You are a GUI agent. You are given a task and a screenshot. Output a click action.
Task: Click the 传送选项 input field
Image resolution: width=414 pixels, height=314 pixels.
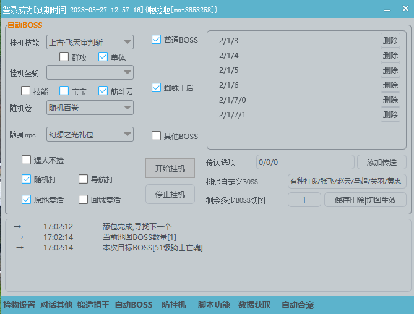304,163
